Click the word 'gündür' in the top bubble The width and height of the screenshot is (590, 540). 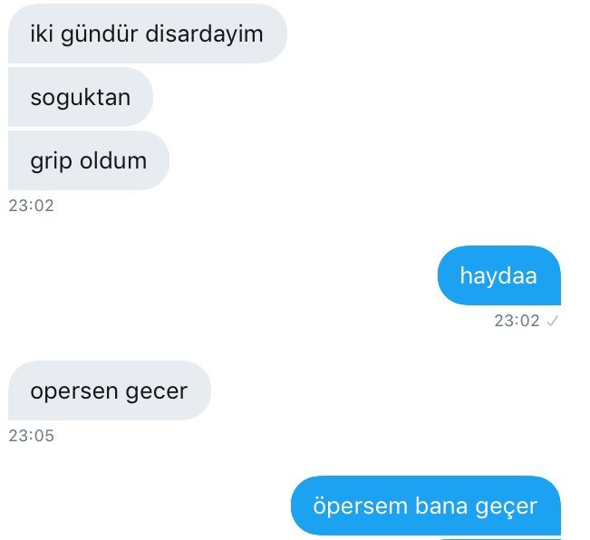(100, 34)
